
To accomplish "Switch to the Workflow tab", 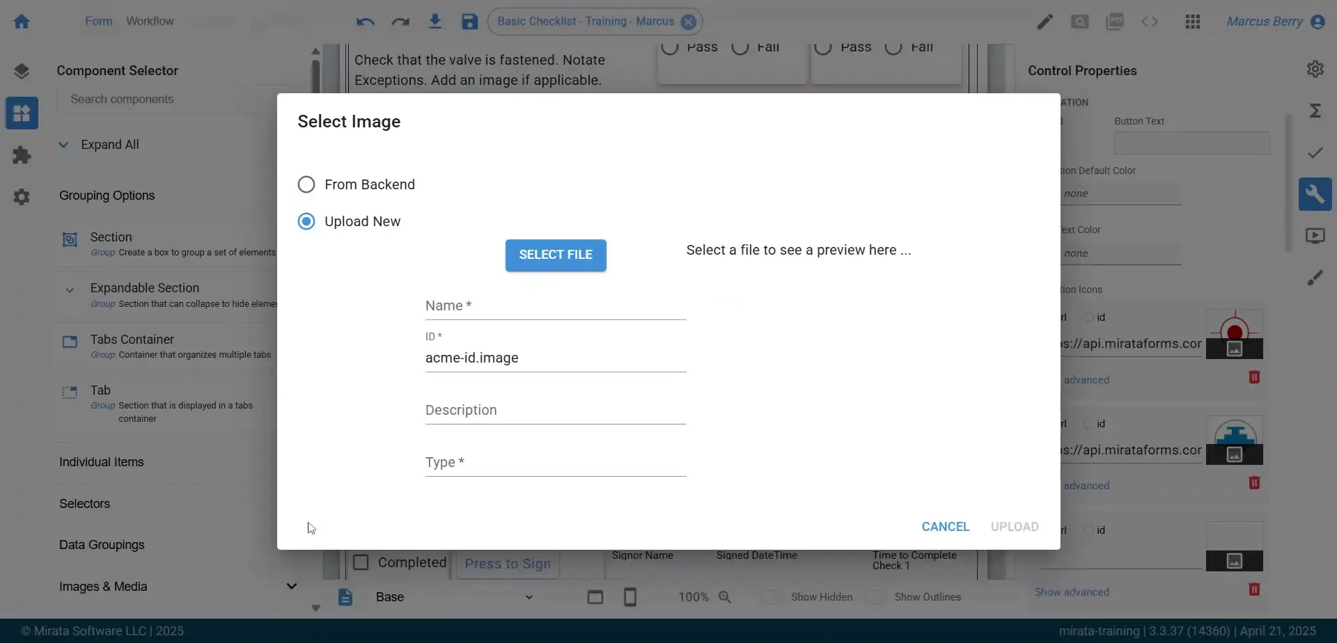I will [150, 22].
